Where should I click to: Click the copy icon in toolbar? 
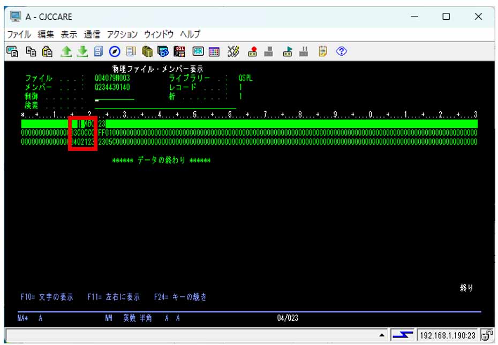coord(31,51)
